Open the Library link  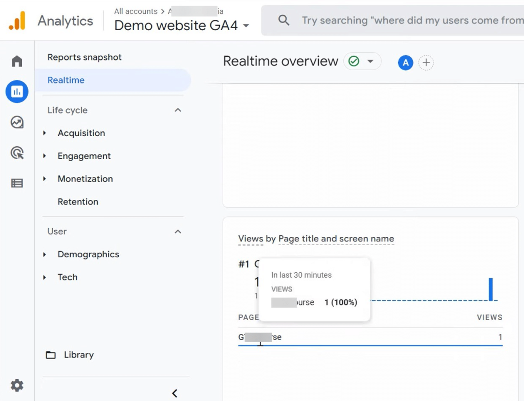[78, 355]
